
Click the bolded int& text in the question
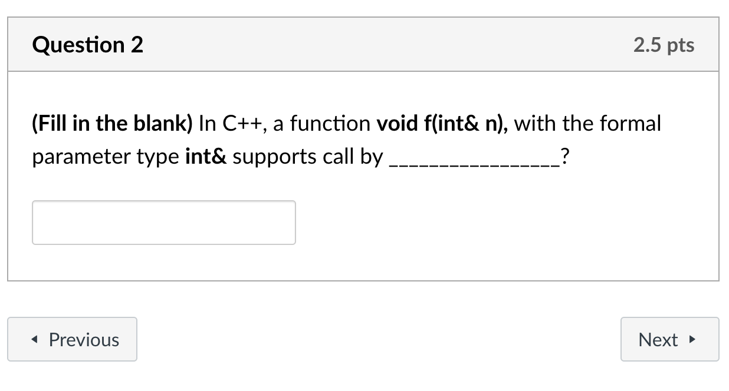(x=206, y=156)
